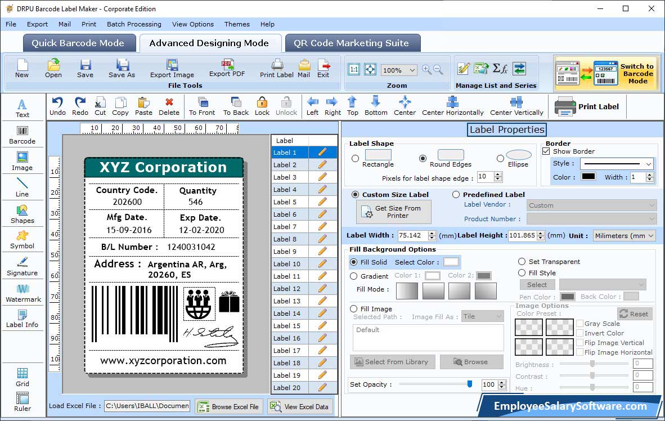Image resolution: width=665 pixels, height=421 pixels.
Task: Add a Watermark using sidebar tool
Action: [23, 293]
